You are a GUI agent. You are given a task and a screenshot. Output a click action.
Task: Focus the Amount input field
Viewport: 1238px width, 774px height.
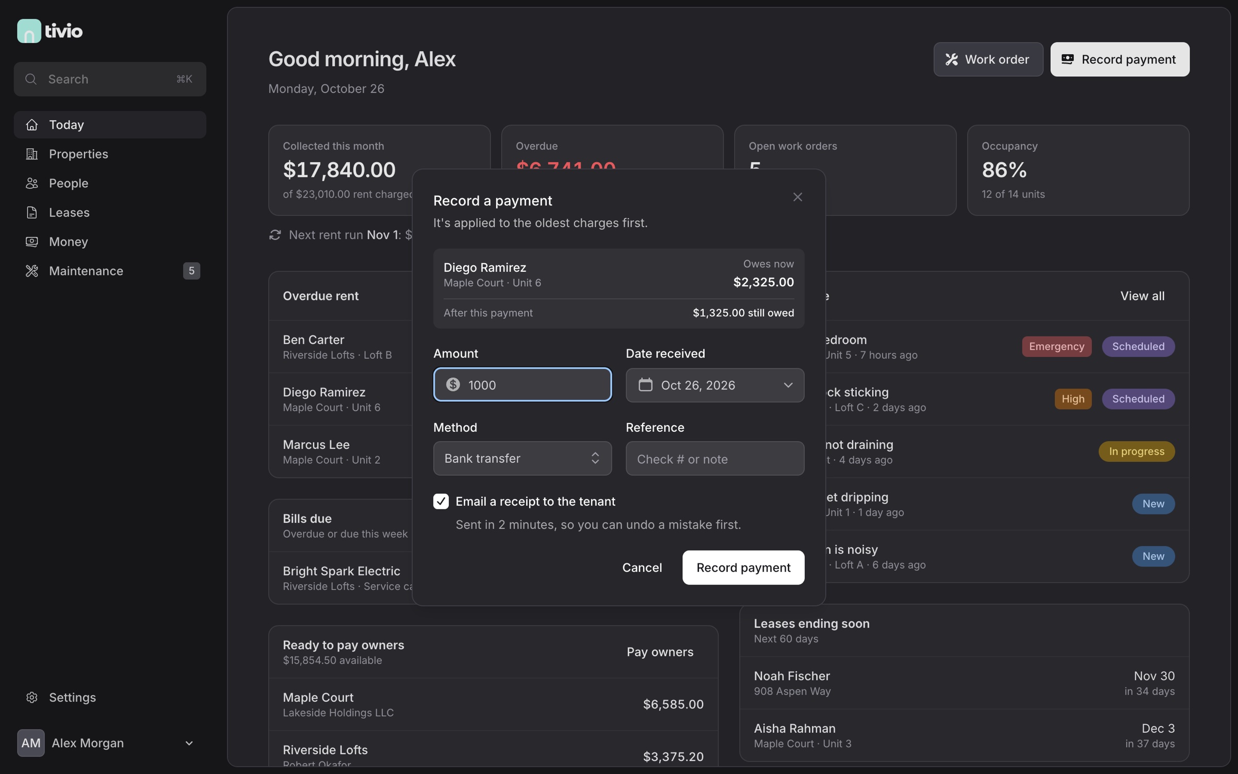click(x=523, y=384)
